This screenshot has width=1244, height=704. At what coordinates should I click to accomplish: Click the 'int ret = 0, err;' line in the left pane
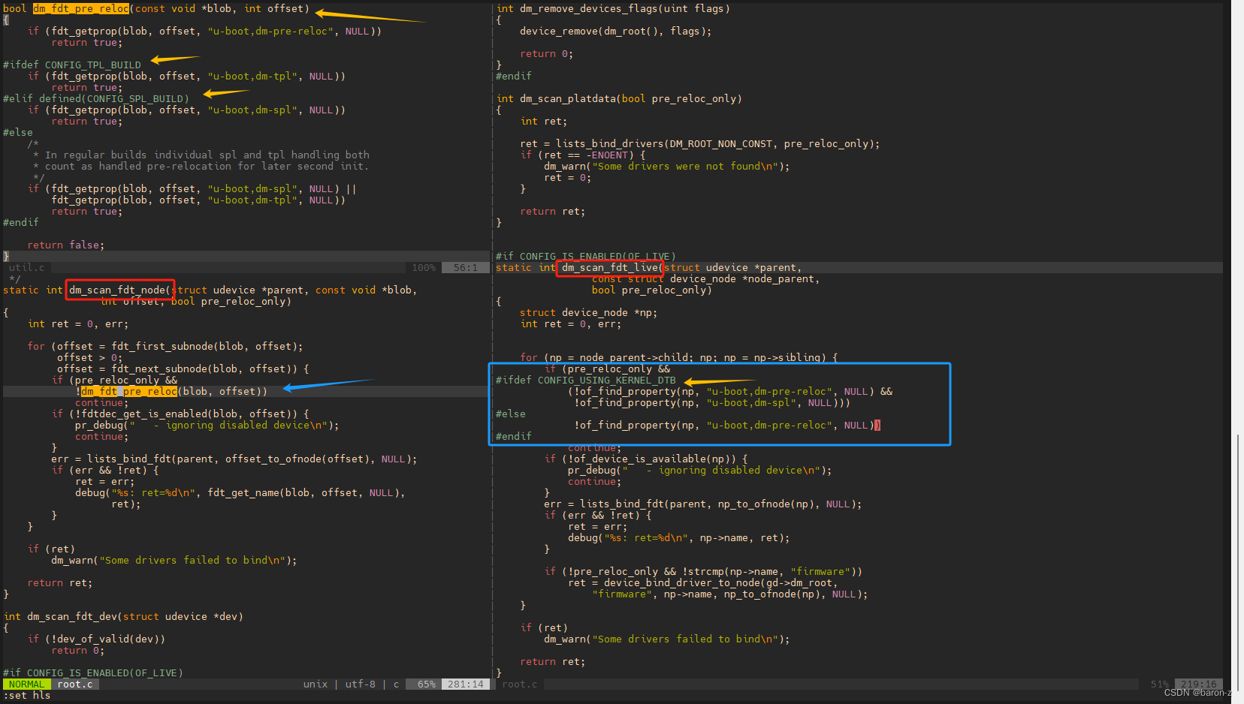point(78,323)
